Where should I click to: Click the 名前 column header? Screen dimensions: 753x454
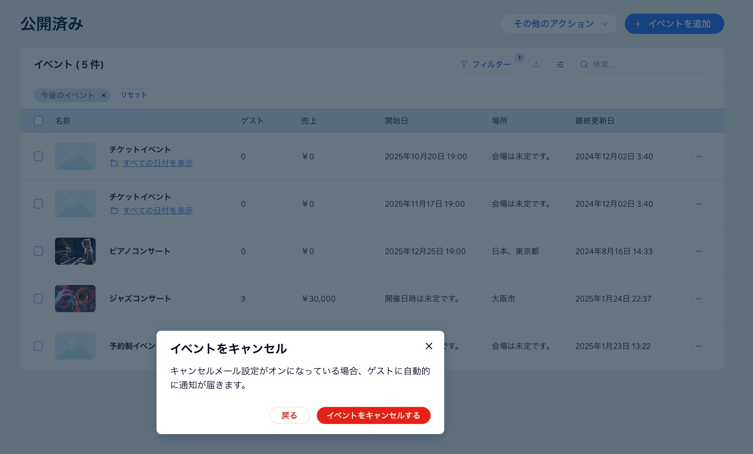tap(63, 121)
